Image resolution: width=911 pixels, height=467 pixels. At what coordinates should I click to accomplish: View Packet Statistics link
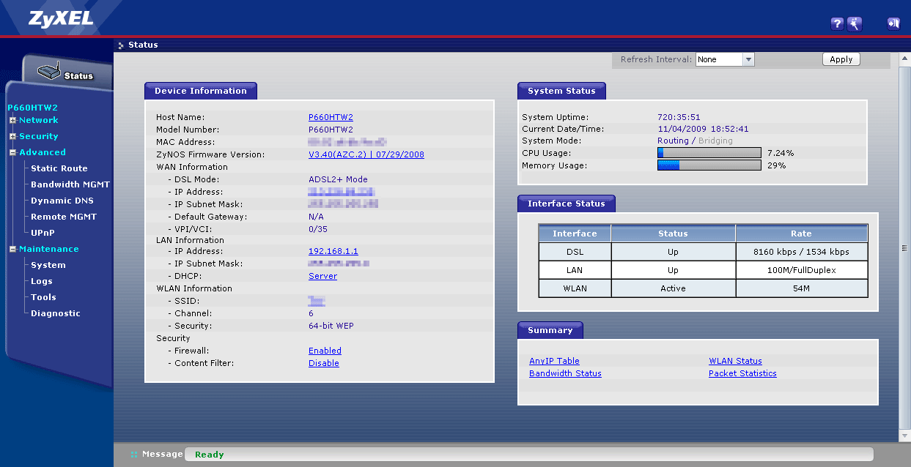742,373
